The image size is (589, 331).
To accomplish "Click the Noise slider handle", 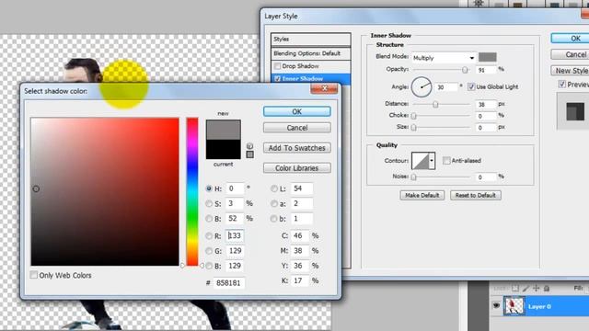I will pos(413,177).
